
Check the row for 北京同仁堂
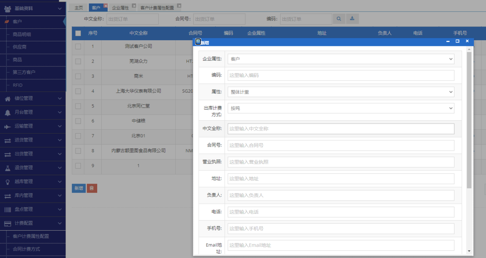(78, 106)
